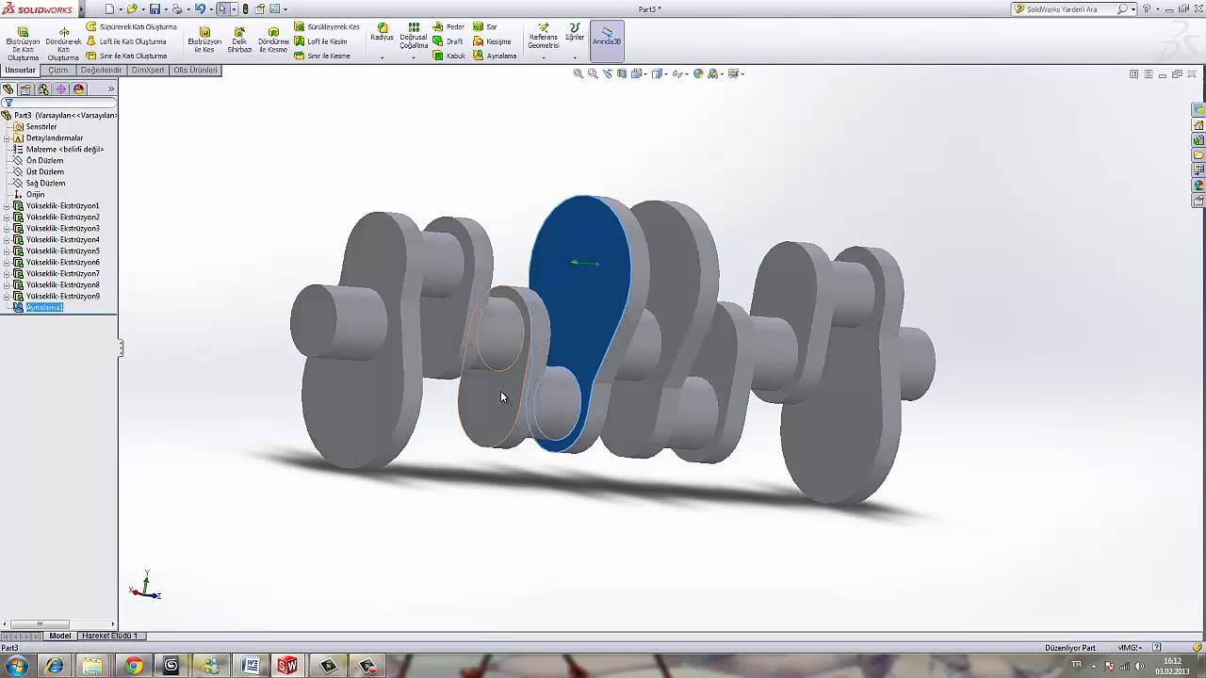Image resolution: width=1206 pixels, height=678 pixels.
Task: Expand the Yükseklik-Ekstrüzyon5 feature
Action: pyautogui.click(x=7, y=251)
